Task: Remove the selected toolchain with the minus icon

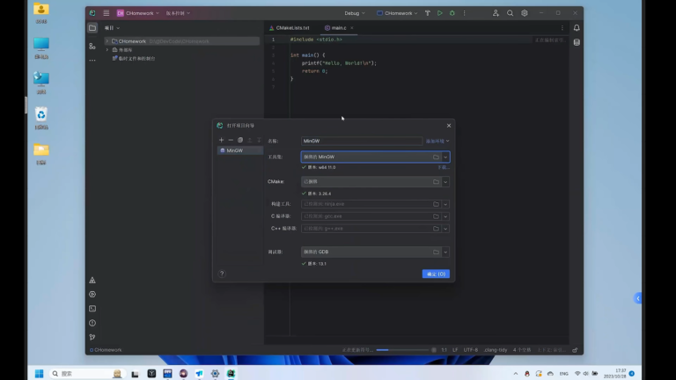Action: pos(231,140)
